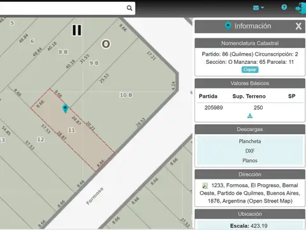Click the 25.53 dimension label
306x230 pixels.
[104, 78]
